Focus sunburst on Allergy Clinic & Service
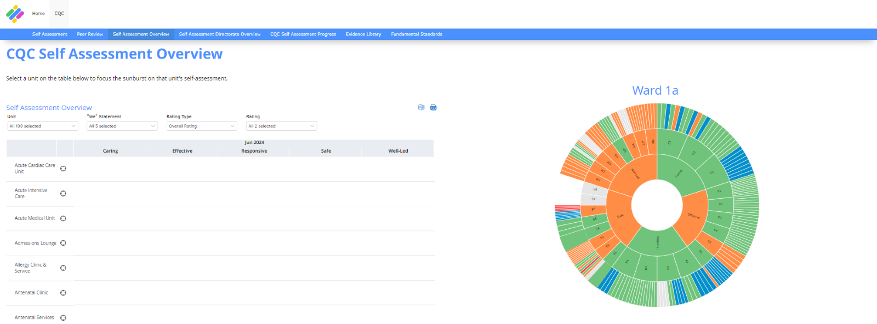 (x=63, y=268)
